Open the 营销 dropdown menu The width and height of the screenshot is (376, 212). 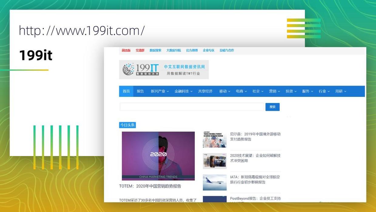pos(273,91)
